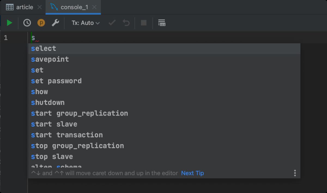
Task: Select the console_1 tab
Action: (74, 7)
